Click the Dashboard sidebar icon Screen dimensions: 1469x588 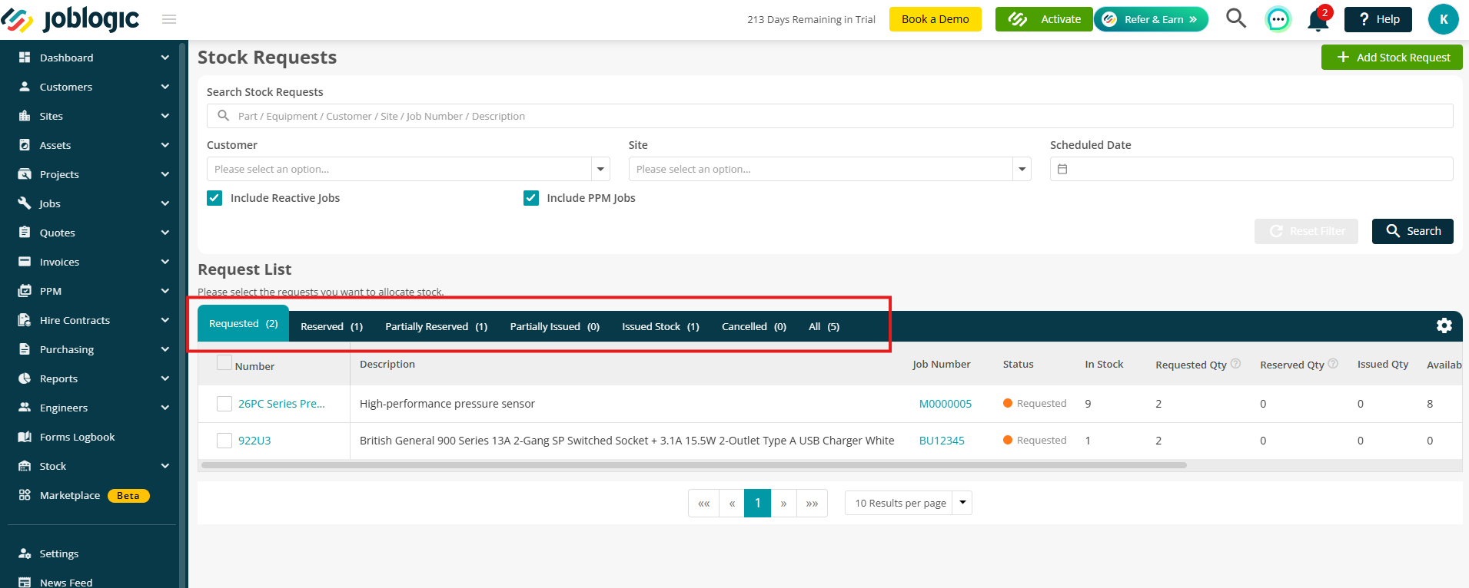click(x=25, y=58)
